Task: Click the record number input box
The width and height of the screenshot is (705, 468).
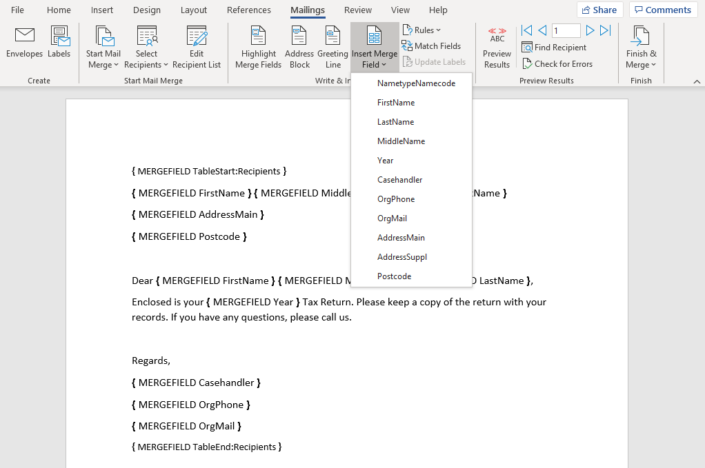Action: pos(566,30)
